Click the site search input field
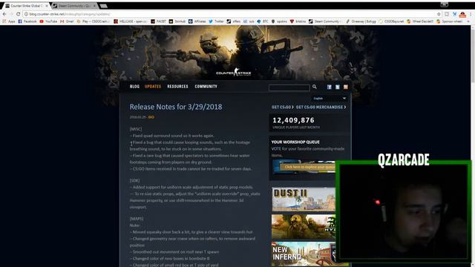 (289, 88)
